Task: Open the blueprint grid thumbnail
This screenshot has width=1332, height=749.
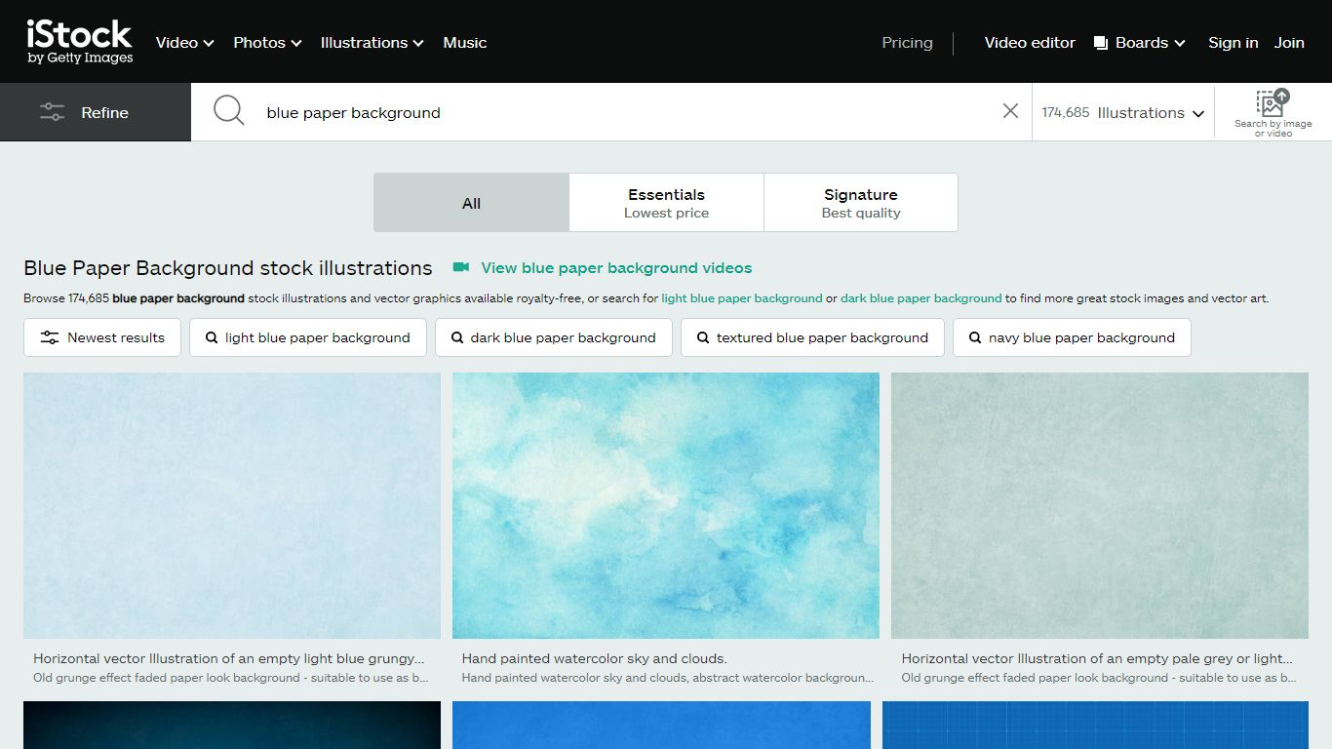Action: pos(1095,725)
